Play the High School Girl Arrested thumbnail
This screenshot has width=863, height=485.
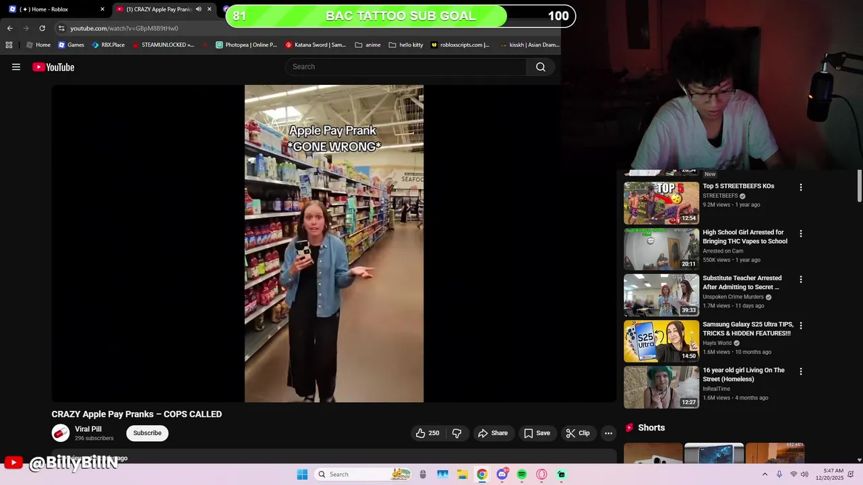[x=661, y=249]
